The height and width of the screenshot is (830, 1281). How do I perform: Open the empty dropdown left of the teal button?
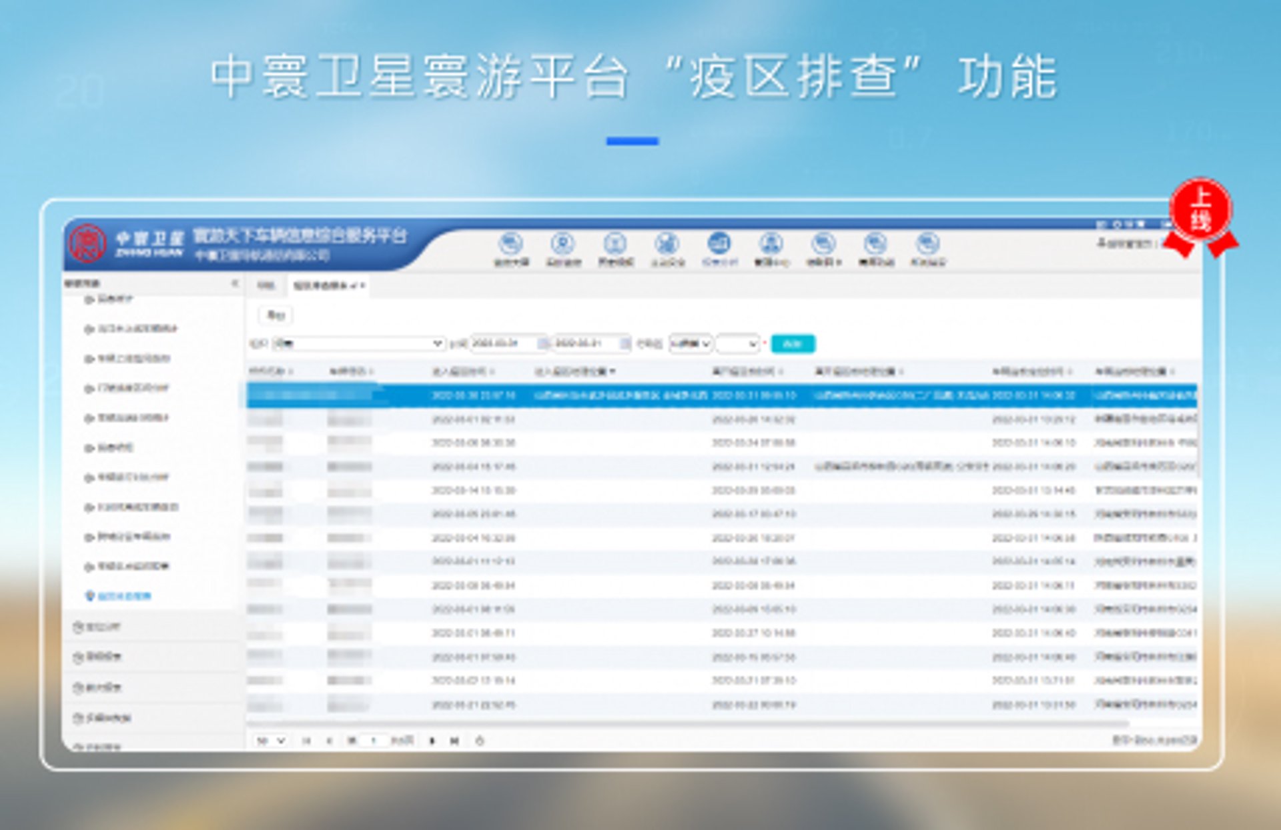tap(737, 343)
